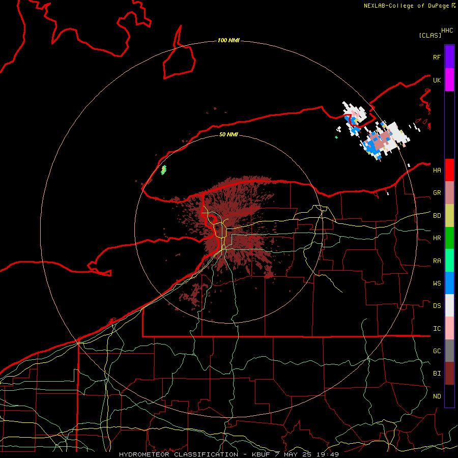Click the brown BI legend swatch
This screenshot has height=458, width=458.
pos(449,374)
